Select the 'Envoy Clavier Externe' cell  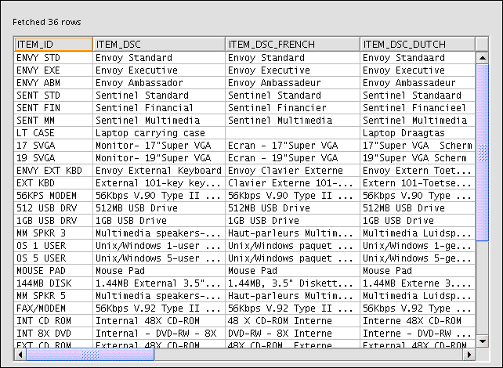pos(292,171)
